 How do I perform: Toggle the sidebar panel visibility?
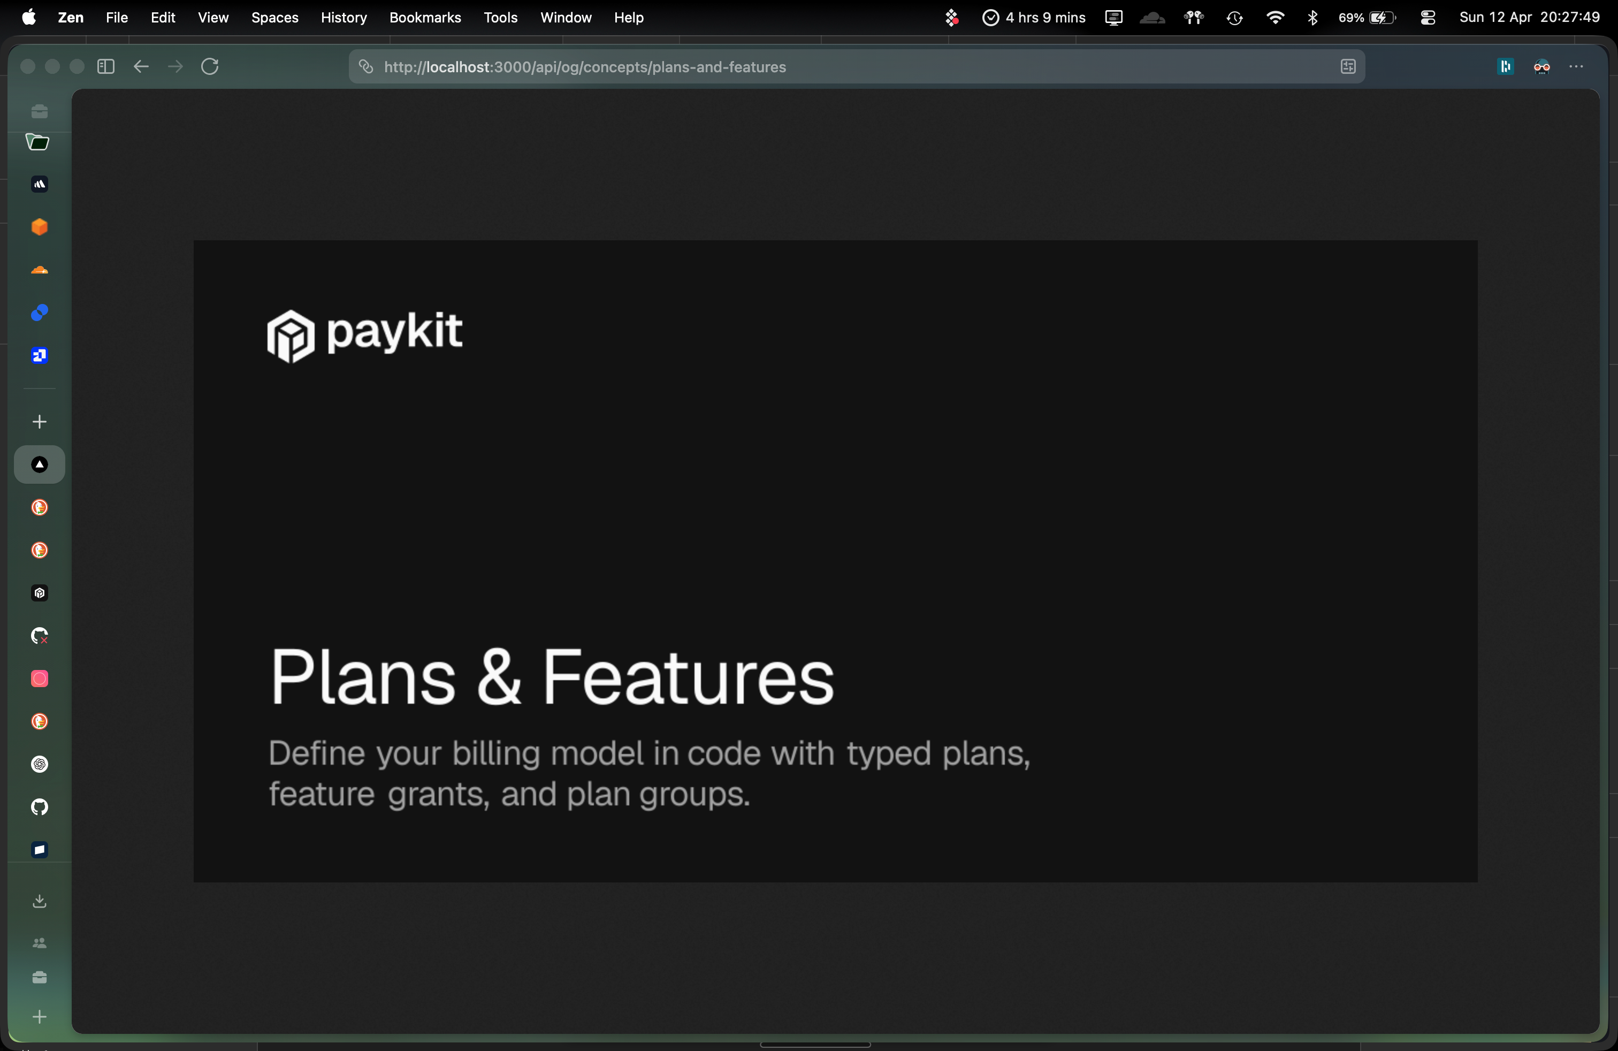pos(106,66)
